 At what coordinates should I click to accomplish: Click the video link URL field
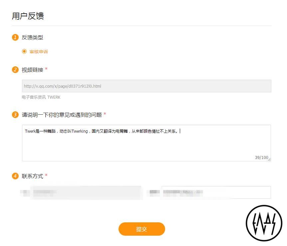coord(146,86)
